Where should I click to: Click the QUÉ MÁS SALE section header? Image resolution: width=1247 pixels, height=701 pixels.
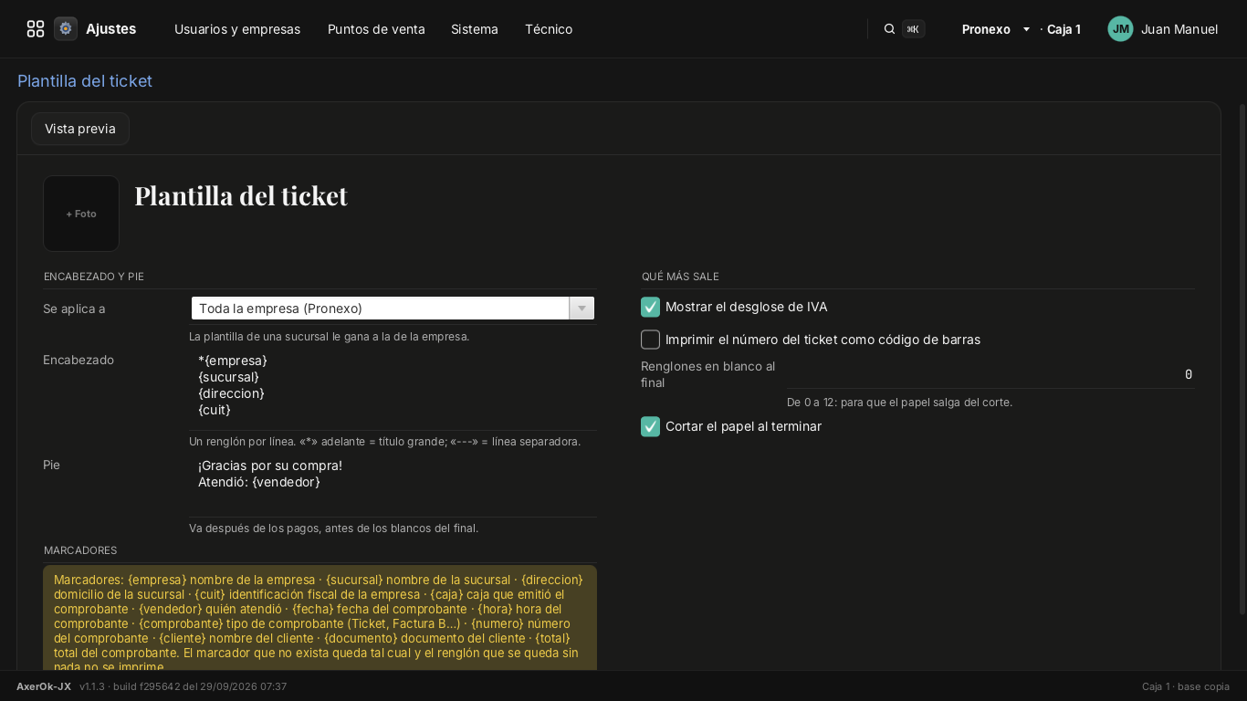(680, 277)
